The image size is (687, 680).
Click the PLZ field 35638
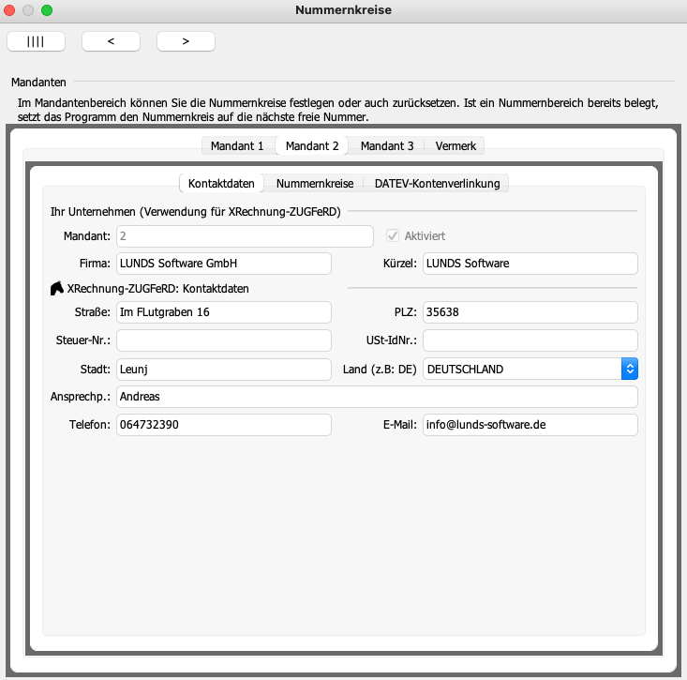pos(530,312)
